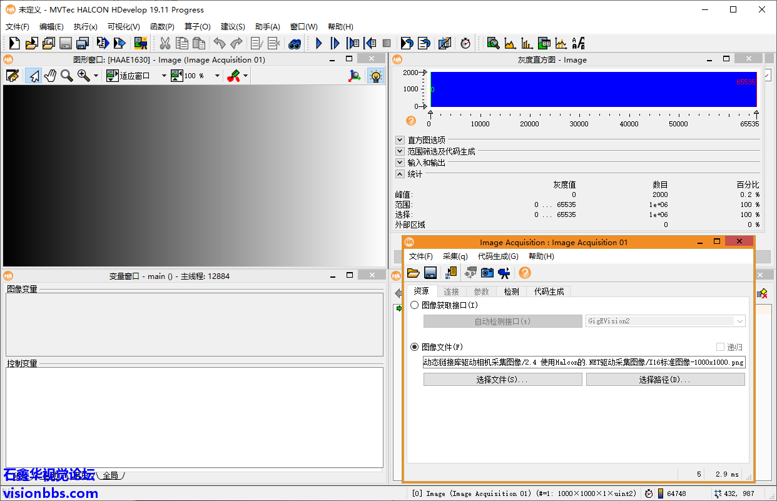Select the arrow pointer tool in graphics window
777x501 pixels.
click(x=34, y=76)
